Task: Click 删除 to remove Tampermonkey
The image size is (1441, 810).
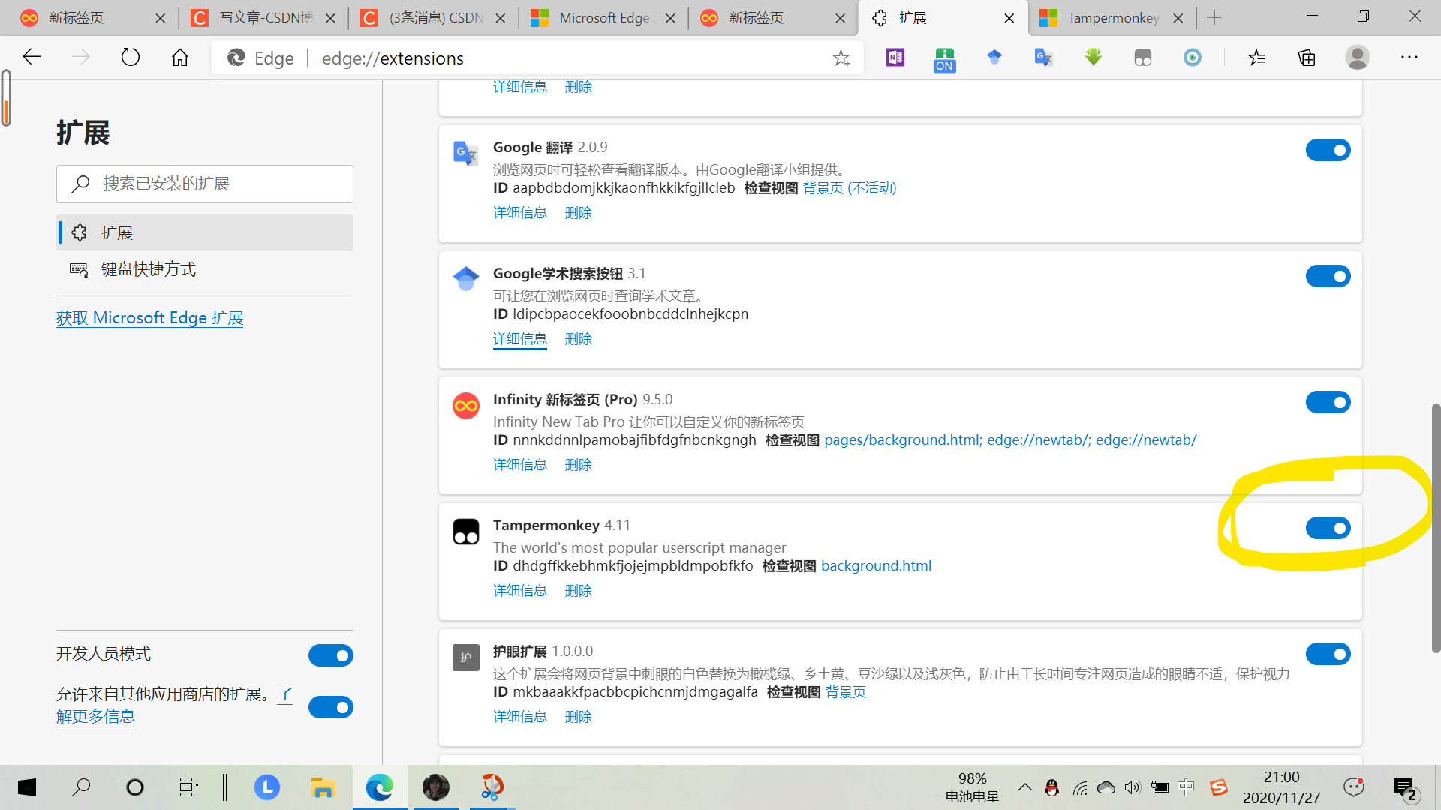Action: [x=578, y=590]
